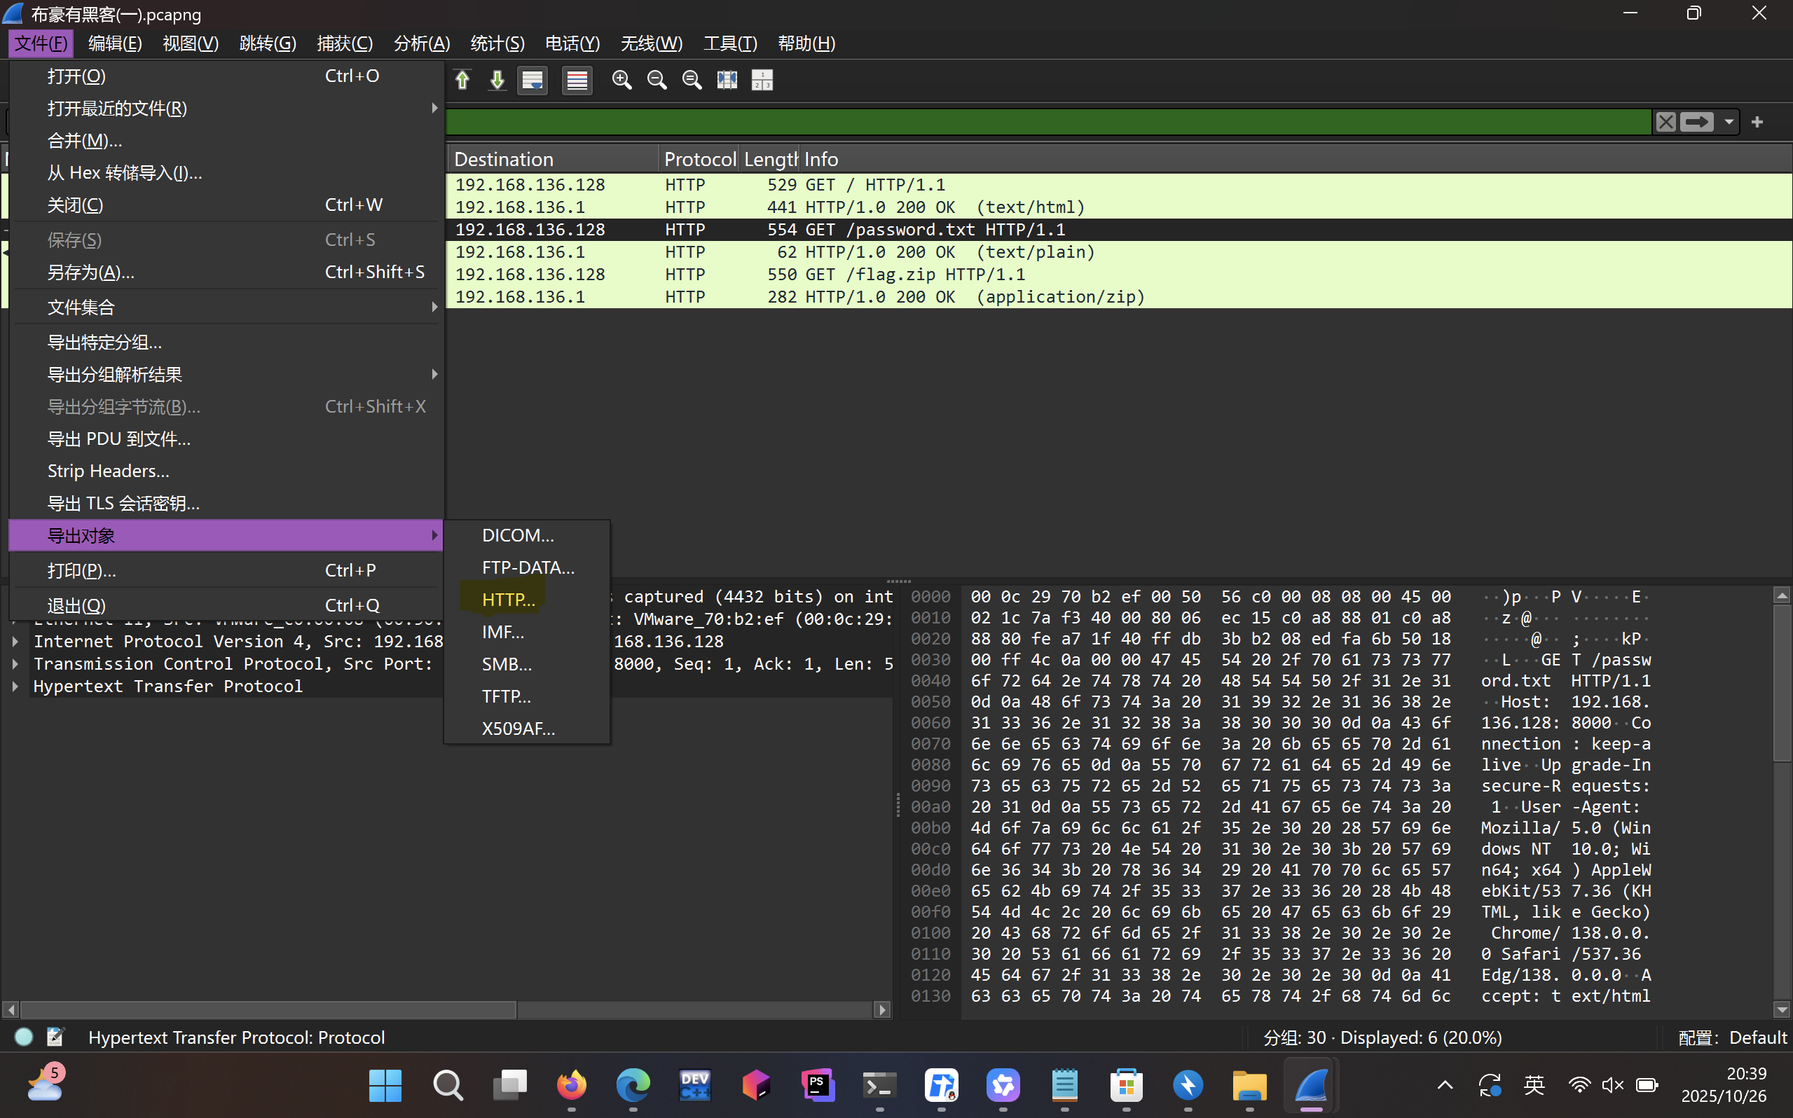Go to the first packet arrow icon
This screenshot has height=1118, width=1793.
(463, 80)
